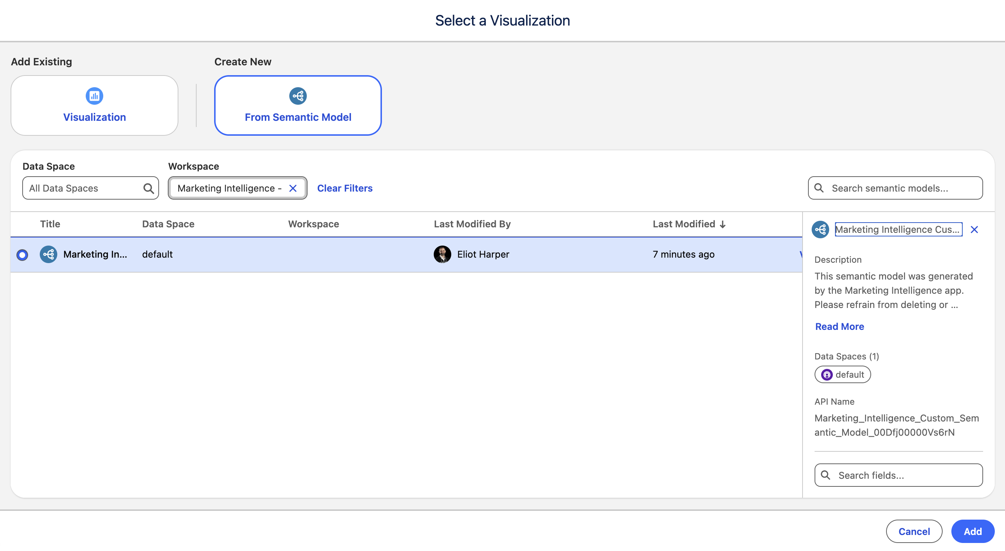Cancel the Select a Visualization dialog
Image resolution: width=1005 pixels, height=551 pixels.
tap(914, 532)
